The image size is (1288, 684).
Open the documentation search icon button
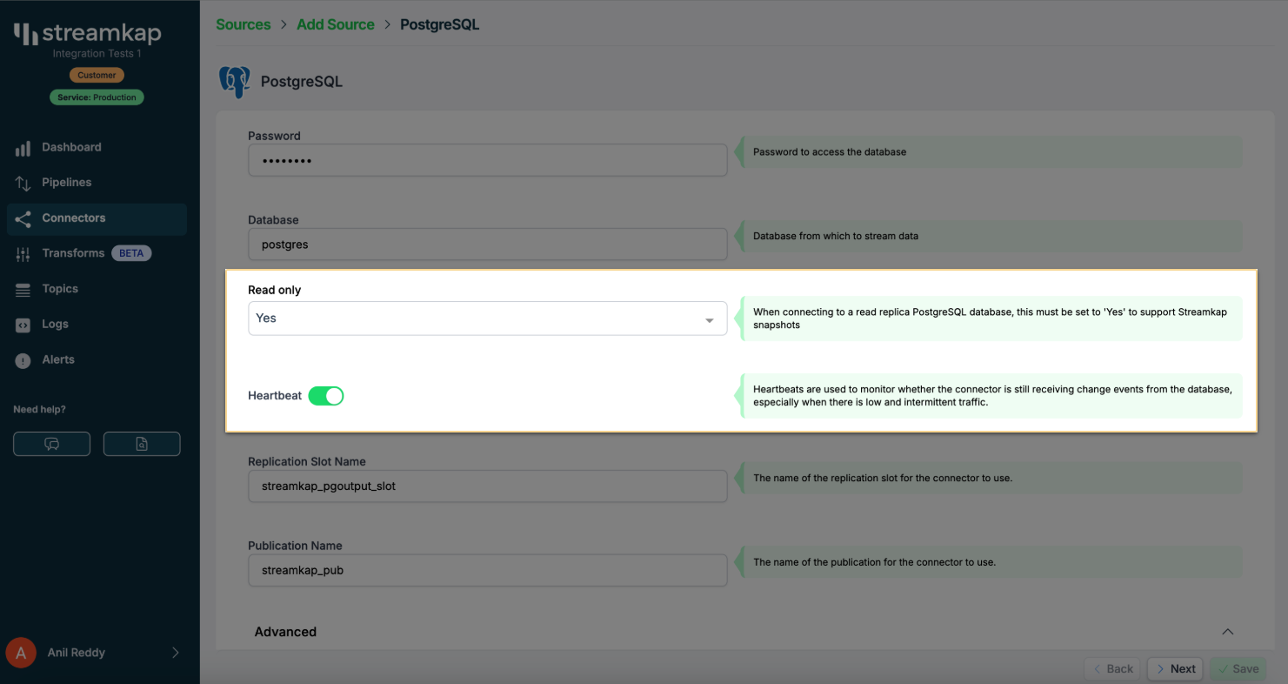[x=142, y=444]
